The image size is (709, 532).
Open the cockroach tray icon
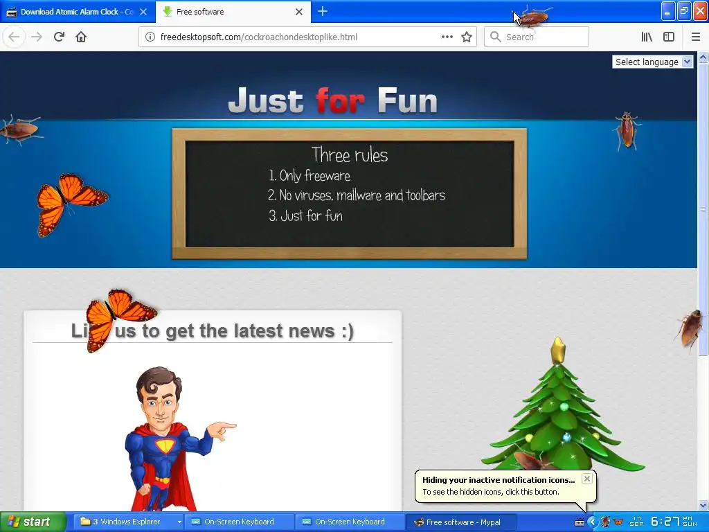tap(605, 522)
